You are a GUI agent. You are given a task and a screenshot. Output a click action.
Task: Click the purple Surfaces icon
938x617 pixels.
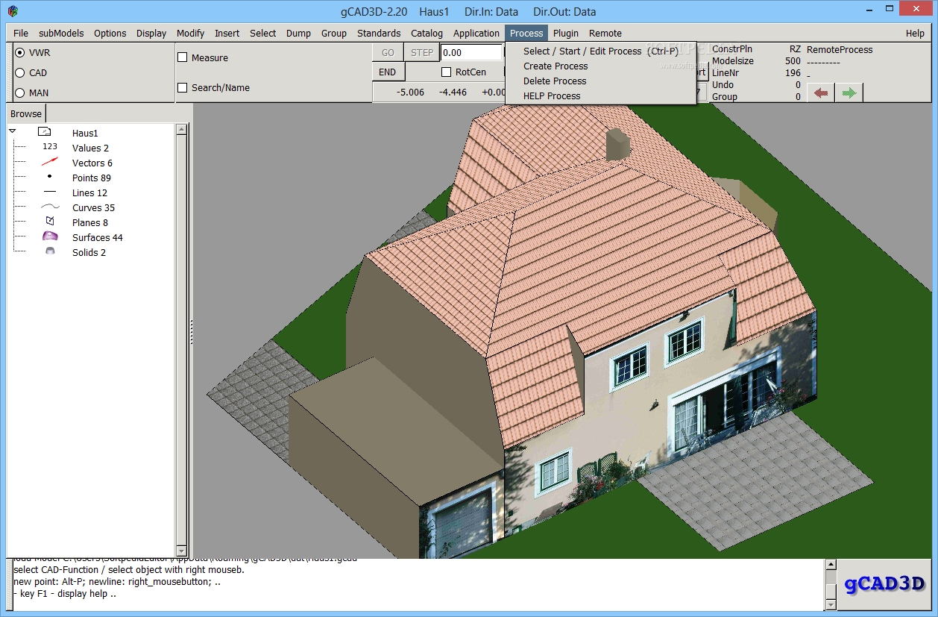50,237
